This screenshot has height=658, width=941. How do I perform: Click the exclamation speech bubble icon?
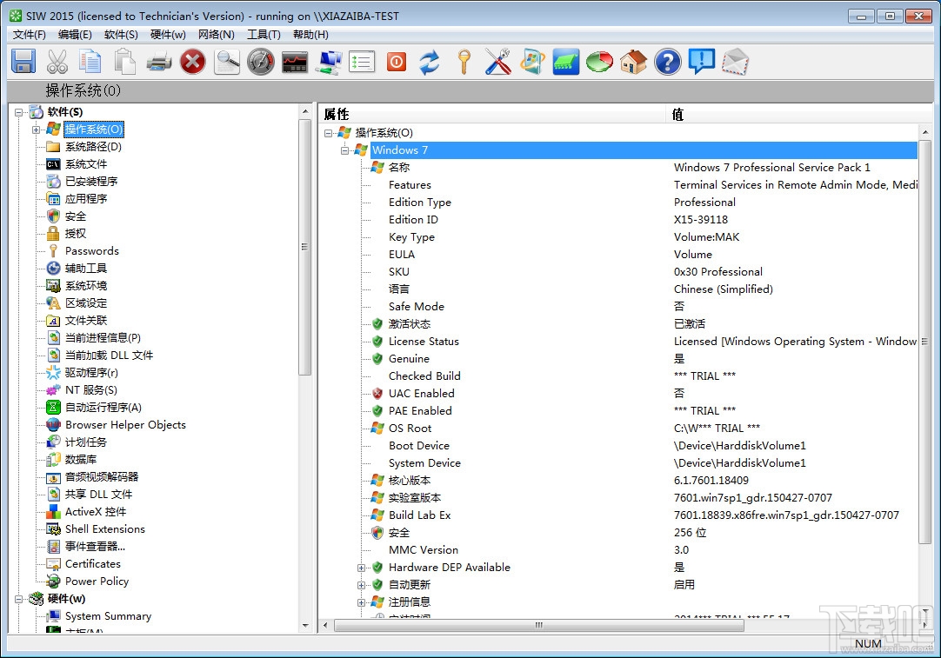tap(702, 62)
